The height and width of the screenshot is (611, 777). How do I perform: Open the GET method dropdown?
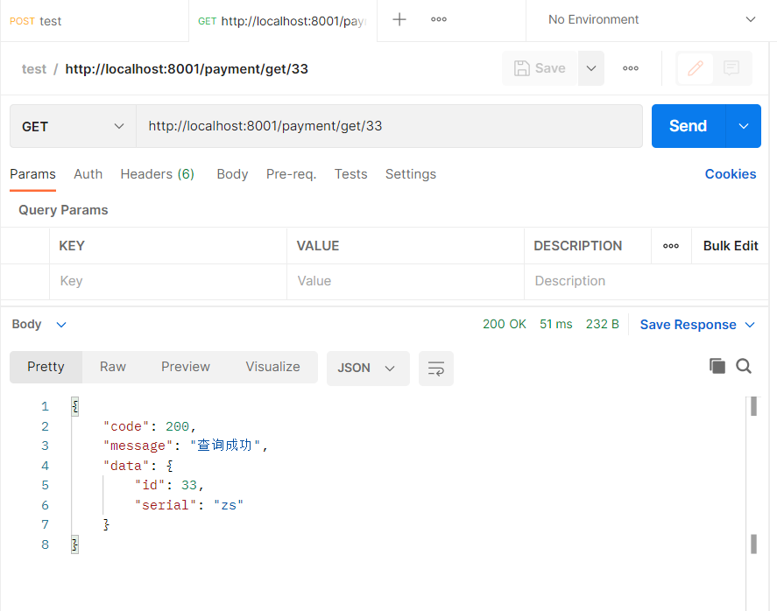[73, 126]
